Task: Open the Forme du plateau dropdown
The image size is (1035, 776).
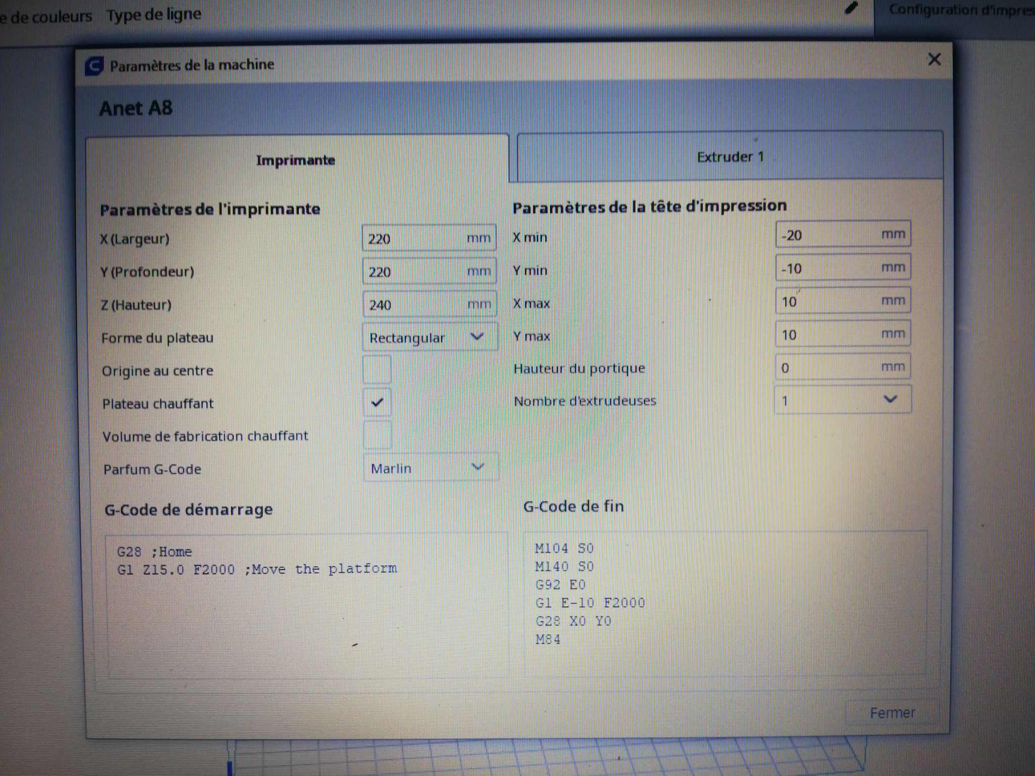Action: pyautogui.click(x=430, y=337)
